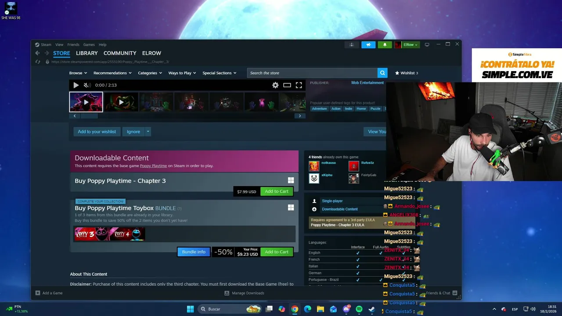This screenshot has width=562, height=316.
Task: Open the Games menu
Action: pos(89,45)
